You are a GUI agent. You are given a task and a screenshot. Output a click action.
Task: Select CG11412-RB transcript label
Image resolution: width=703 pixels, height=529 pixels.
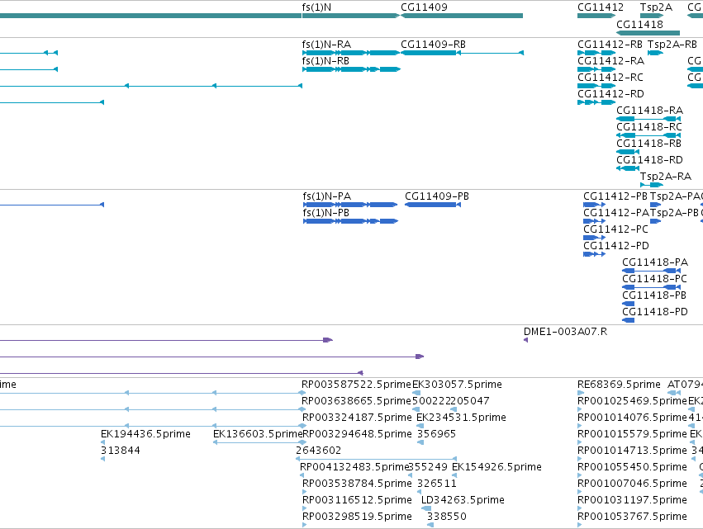click(610, 45)
